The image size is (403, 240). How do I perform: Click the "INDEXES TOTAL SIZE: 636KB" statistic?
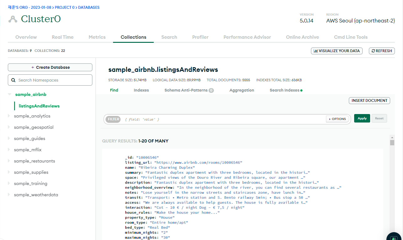pos(279,80)
